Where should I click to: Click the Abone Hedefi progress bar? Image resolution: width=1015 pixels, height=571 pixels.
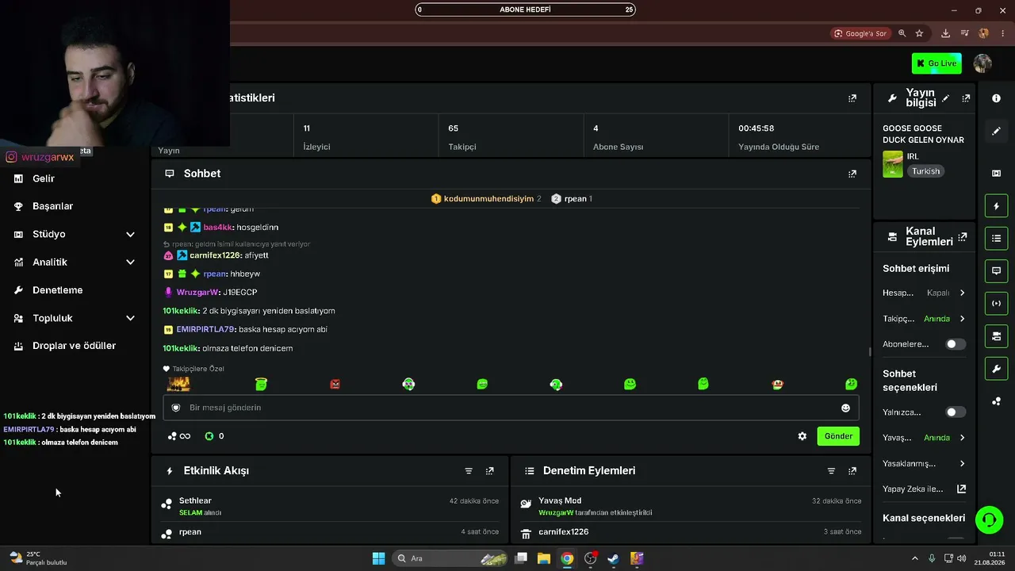click(526, 10)
